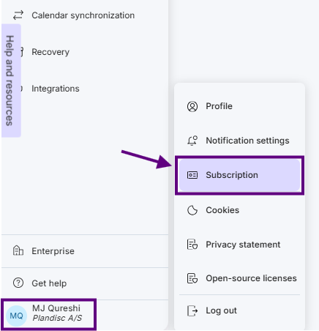
Task: Click the Profile person icon
Action: pyautogui.click(x=192, y=106)
